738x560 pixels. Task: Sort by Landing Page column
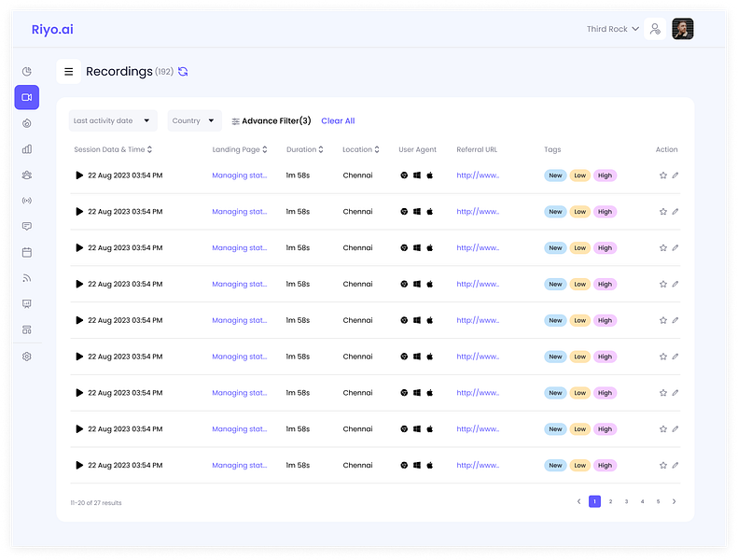point(240,149)
